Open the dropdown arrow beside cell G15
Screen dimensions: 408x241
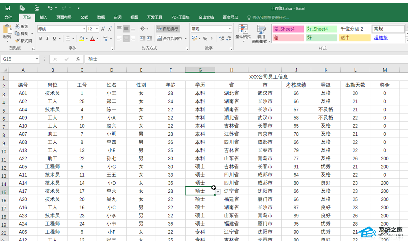point(218,192)
